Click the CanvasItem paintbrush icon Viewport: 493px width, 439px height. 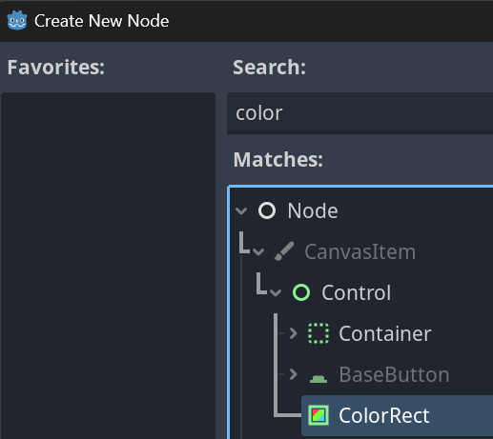click(x=284, y=251)
